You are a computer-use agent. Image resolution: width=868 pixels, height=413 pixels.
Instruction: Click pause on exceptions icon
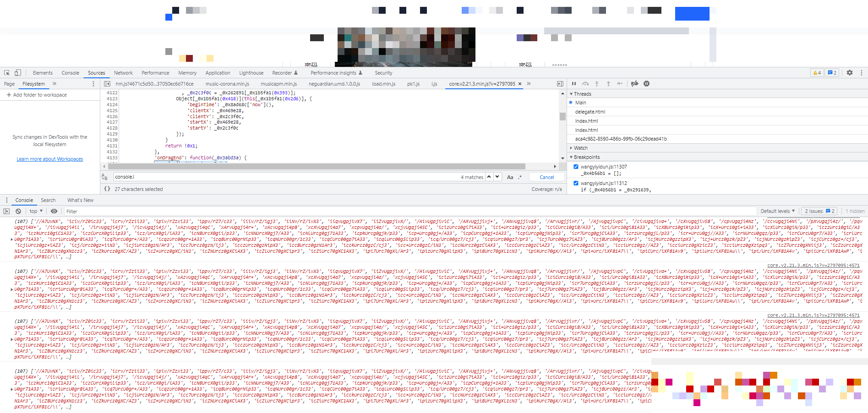tap(646, 84)
